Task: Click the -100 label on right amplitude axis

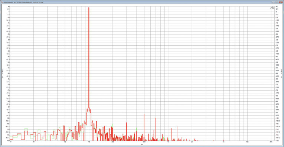Action: pyautogui.click(x=277, y=118)
